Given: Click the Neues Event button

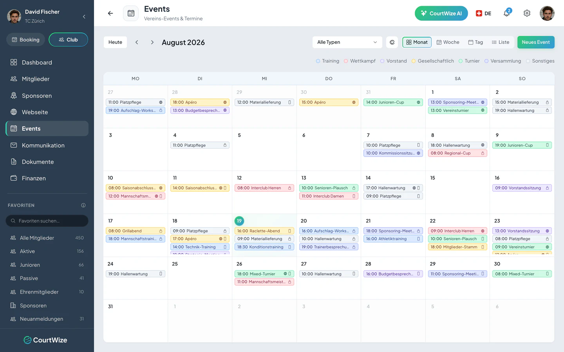Looking at the screenshot, I should click(536, 42).
